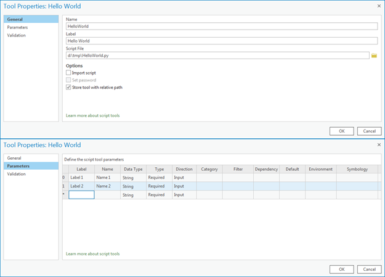Browse for script file using folder icon

374,56
